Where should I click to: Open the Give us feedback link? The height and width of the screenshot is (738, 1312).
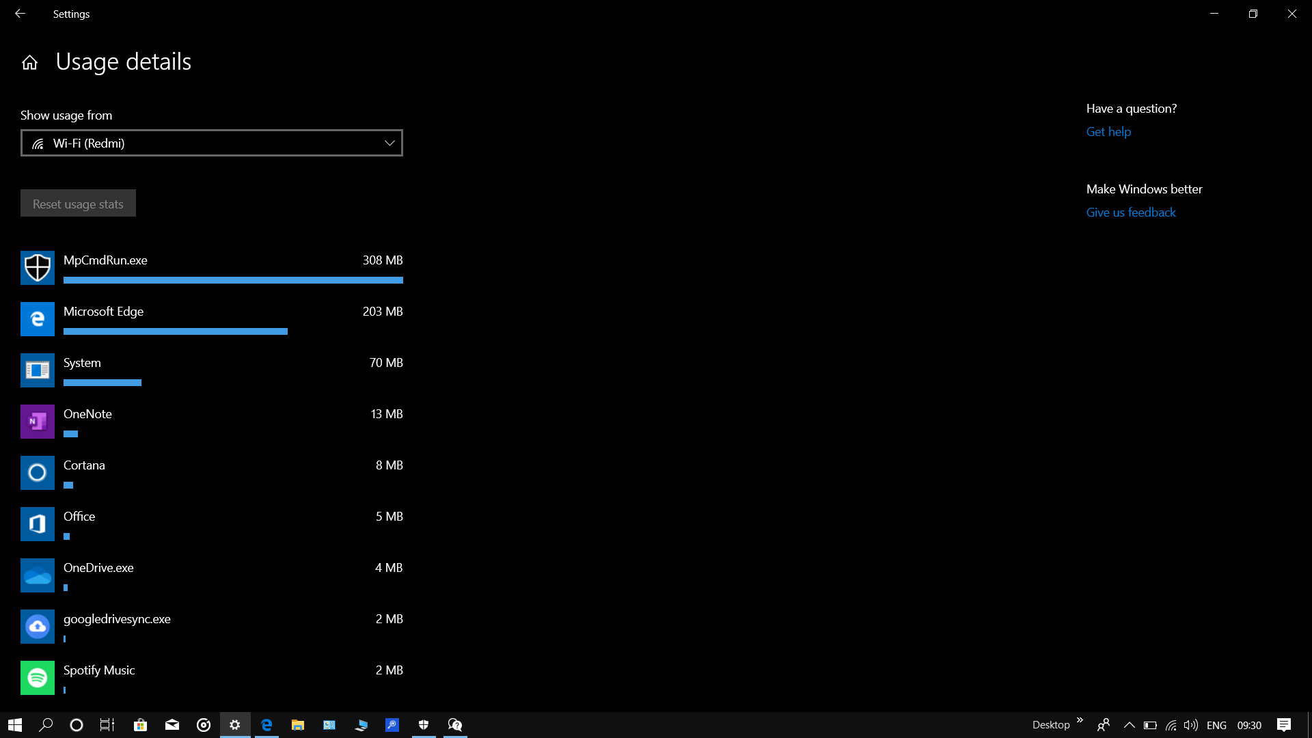(x=1131, y=213)
